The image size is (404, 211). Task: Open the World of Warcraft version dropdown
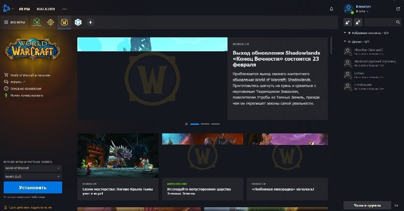tap(33, 168)
